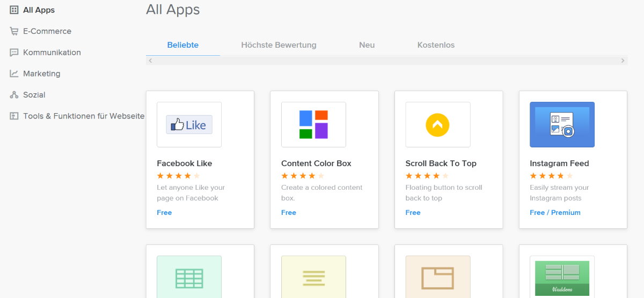Image resolution: width=644 pixels, height=298 pixels.
Task: Click the Free / Premium link for Instagram Feed
Action: tap(555, 212)
